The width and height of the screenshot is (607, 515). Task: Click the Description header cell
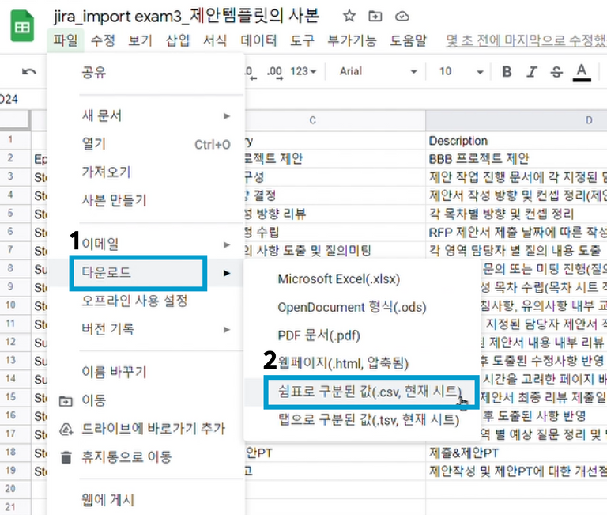pos(516,141)
